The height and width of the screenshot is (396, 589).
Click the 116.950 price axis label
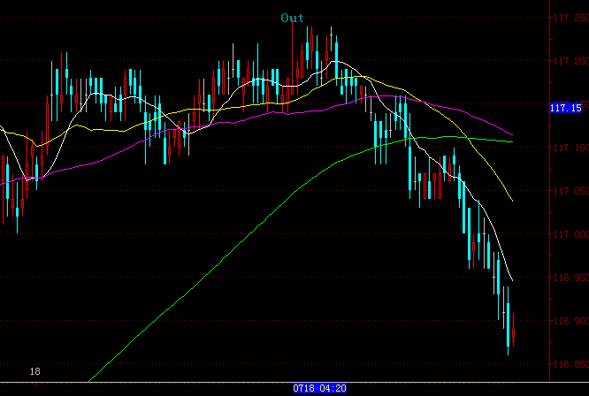coord(571,278)
